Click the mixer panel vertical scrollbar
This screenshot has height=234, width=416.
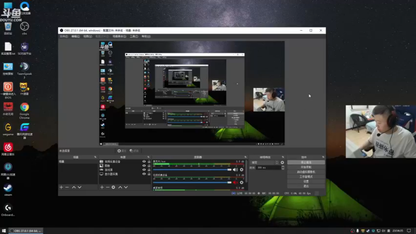[246, 171]
